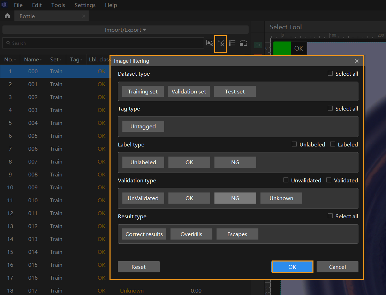Click the Train cell in row 015
This screenshot has height=295, width=386.
coord(56,265)
